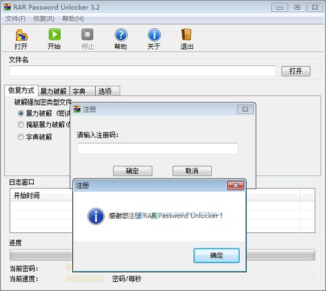The width and height of the screenshot is (326, 291).
Task: Click the 打开 folder icon in toolbar
Action: 22,35
